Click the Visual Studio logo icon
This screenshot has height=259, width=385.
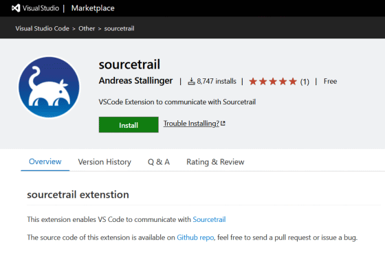[16, 8]
